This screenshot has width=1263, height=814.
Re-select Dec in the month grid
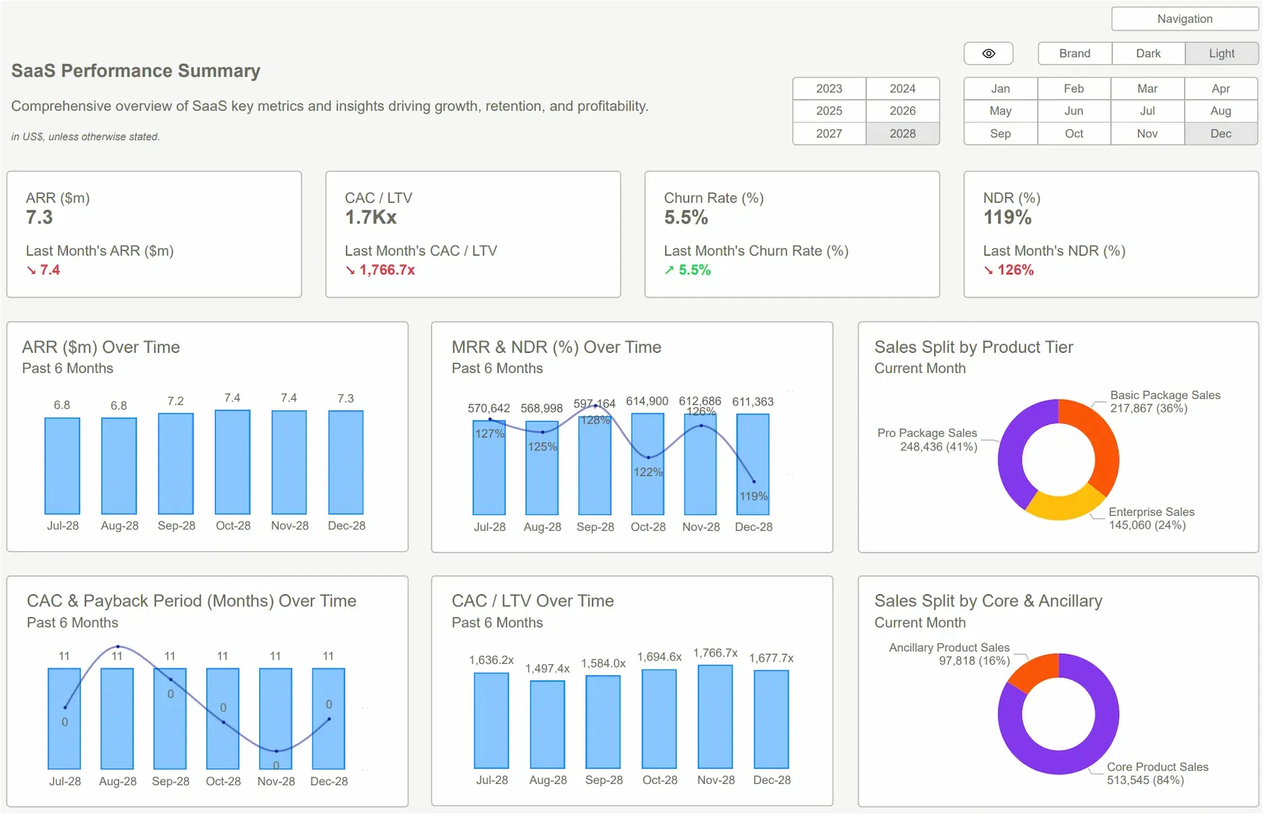[x=1221, y=134]
